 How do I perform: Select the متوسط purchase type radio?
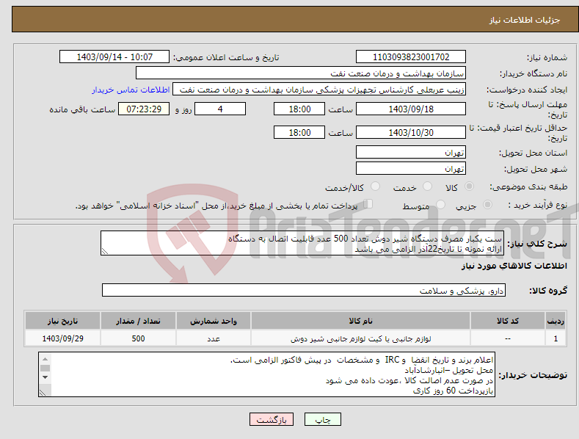(x=440, y=204)
